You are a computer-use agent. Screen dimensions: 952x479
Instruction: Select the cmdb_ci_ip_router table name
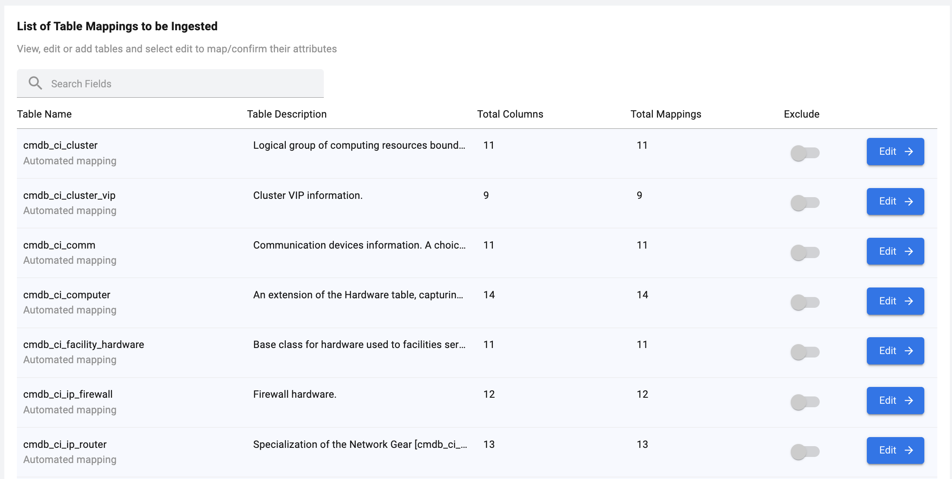[65, 444]
